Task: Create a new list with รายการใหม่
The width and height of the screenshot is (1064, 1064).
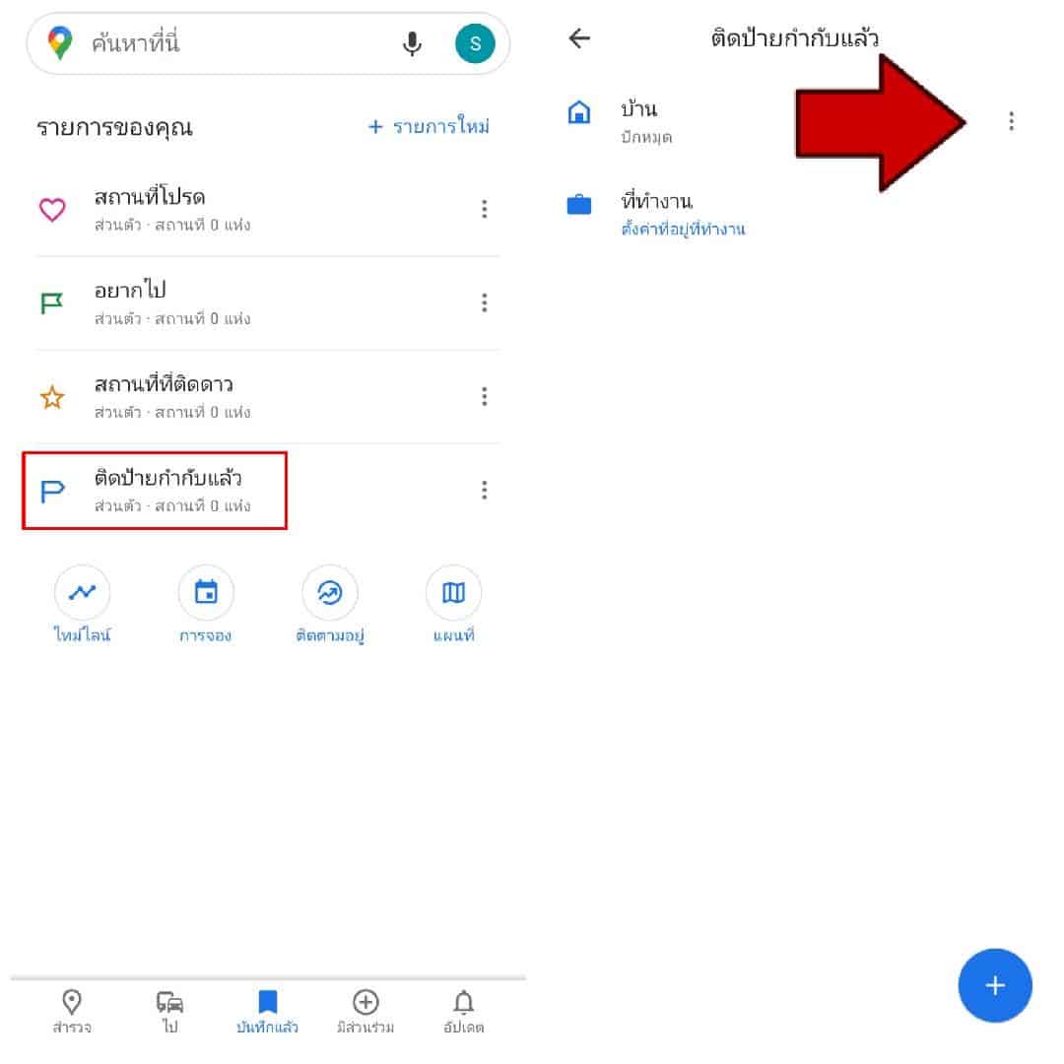Action: point(429,126)
